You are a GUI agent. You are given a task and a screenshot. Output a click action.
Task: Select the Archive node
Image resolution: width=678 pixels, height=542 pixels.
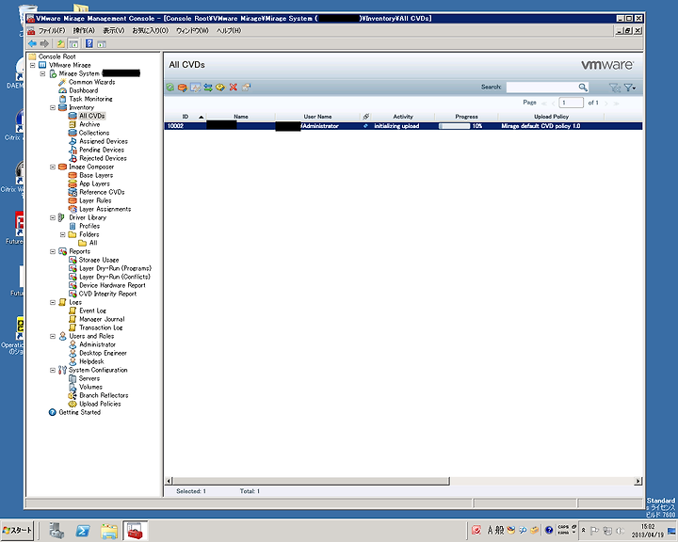(x=89, y=124)
